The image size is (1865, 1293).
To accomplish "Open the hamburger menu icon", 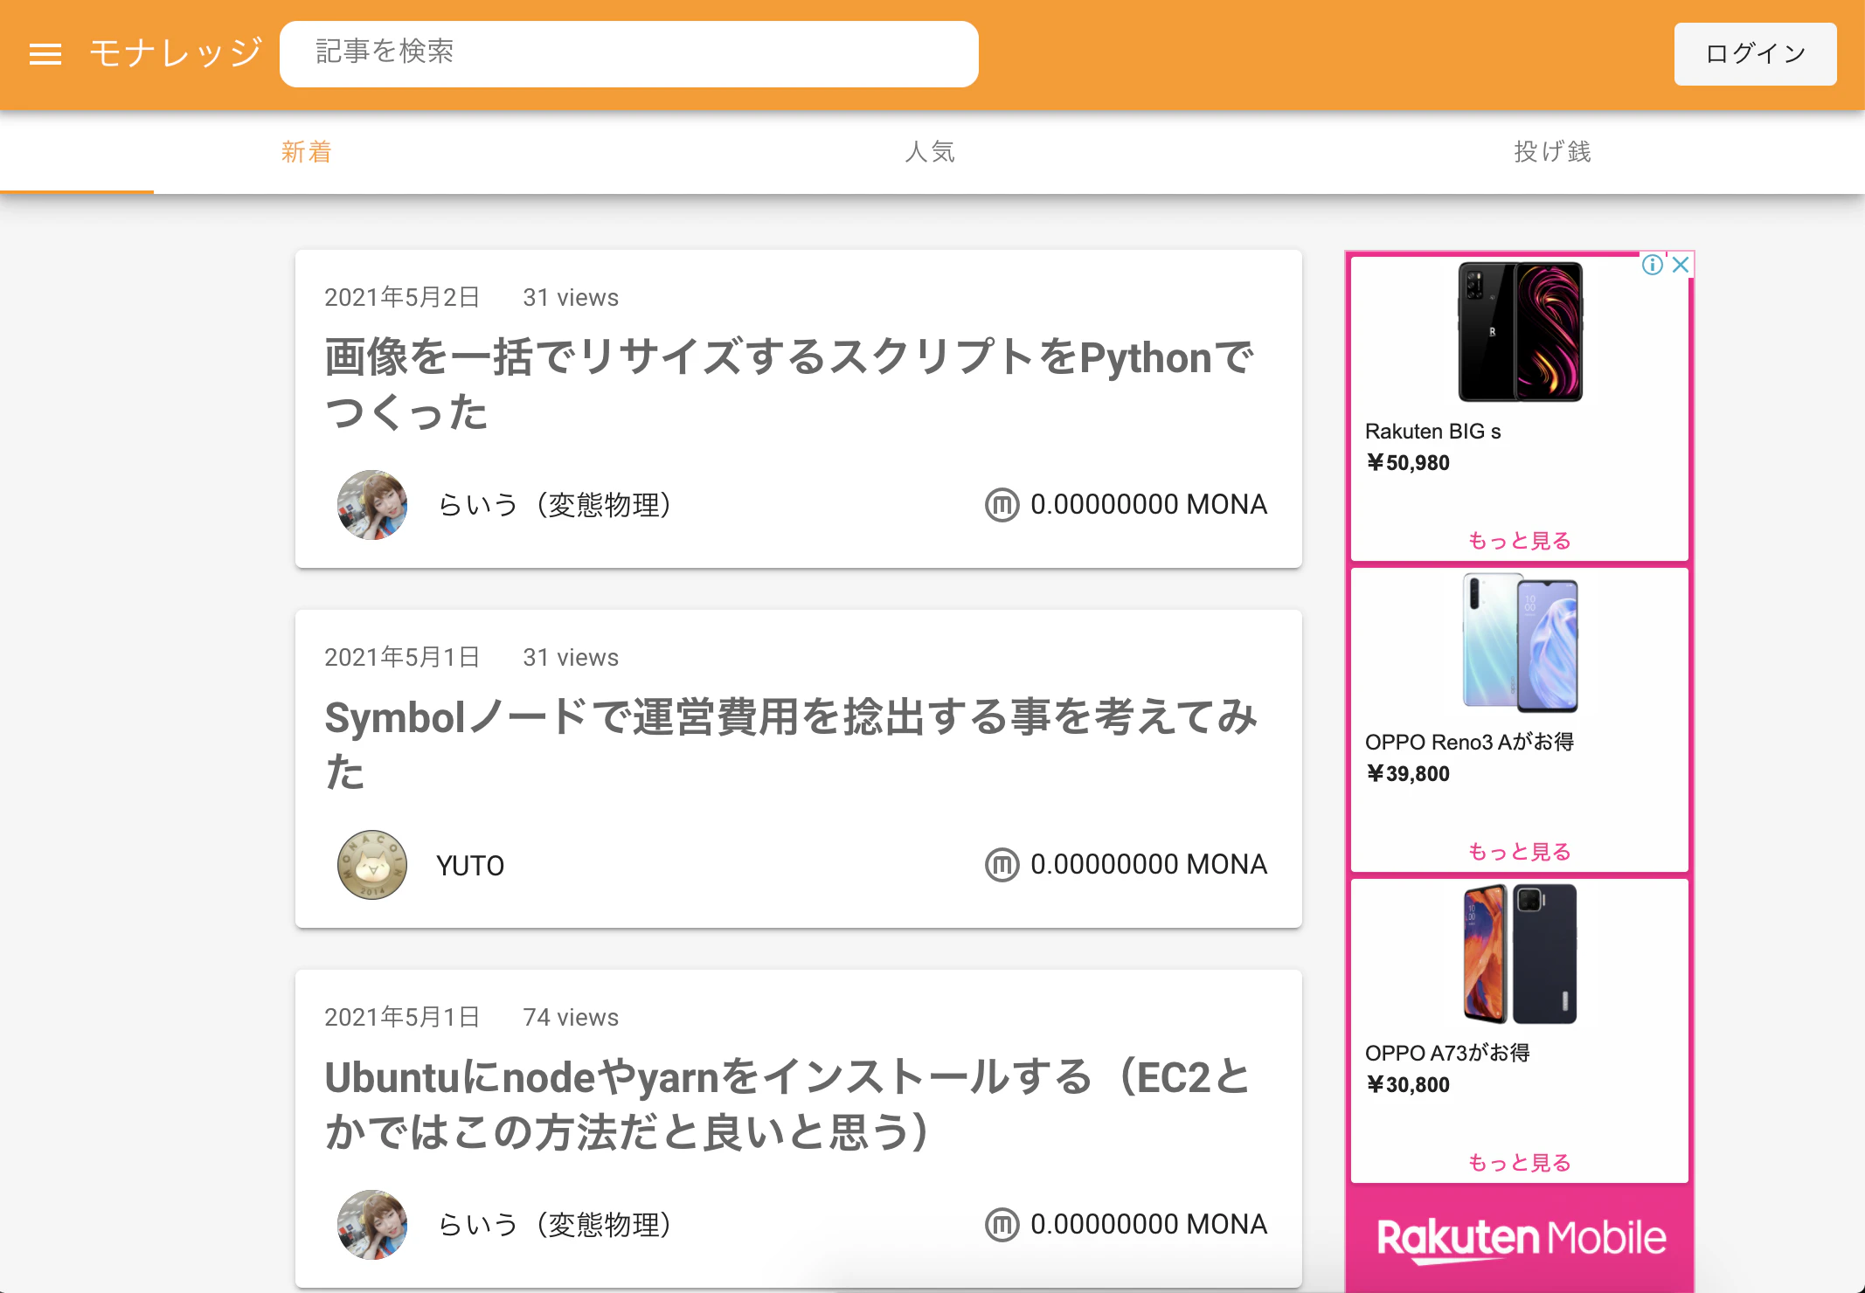I will pyautogui.click(x=45, y=54).
